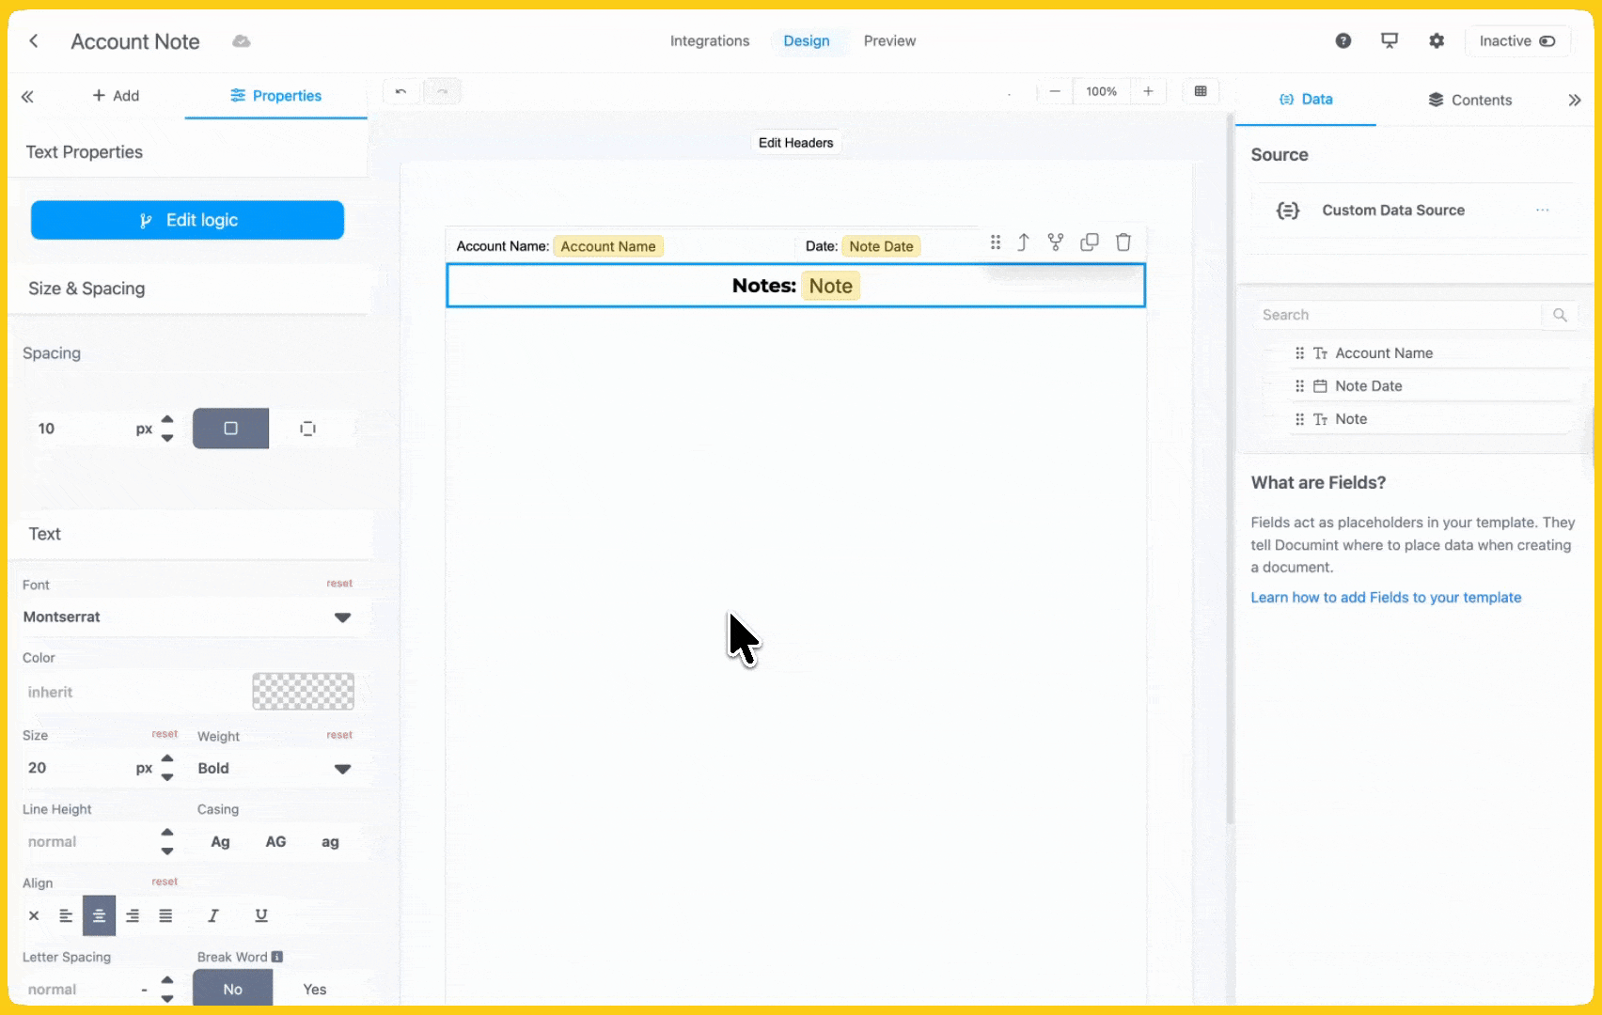Click the fields Search input box

tap(1398, 315)
